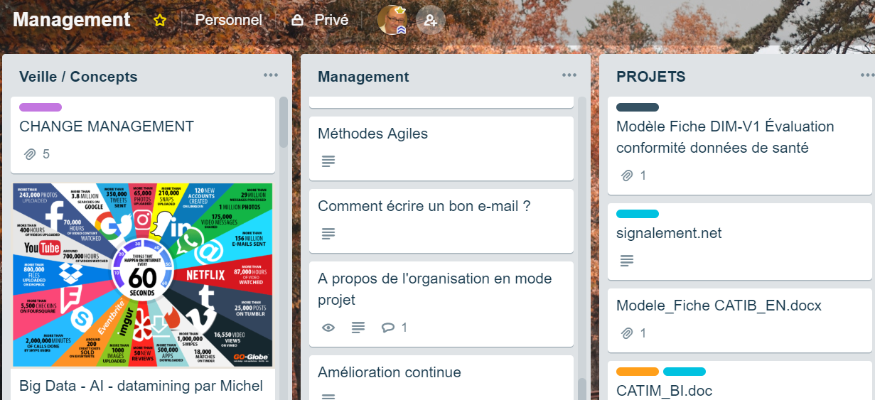Star the Management board
The width and height of the screenshot is (875, 400).
coord(160,21)
